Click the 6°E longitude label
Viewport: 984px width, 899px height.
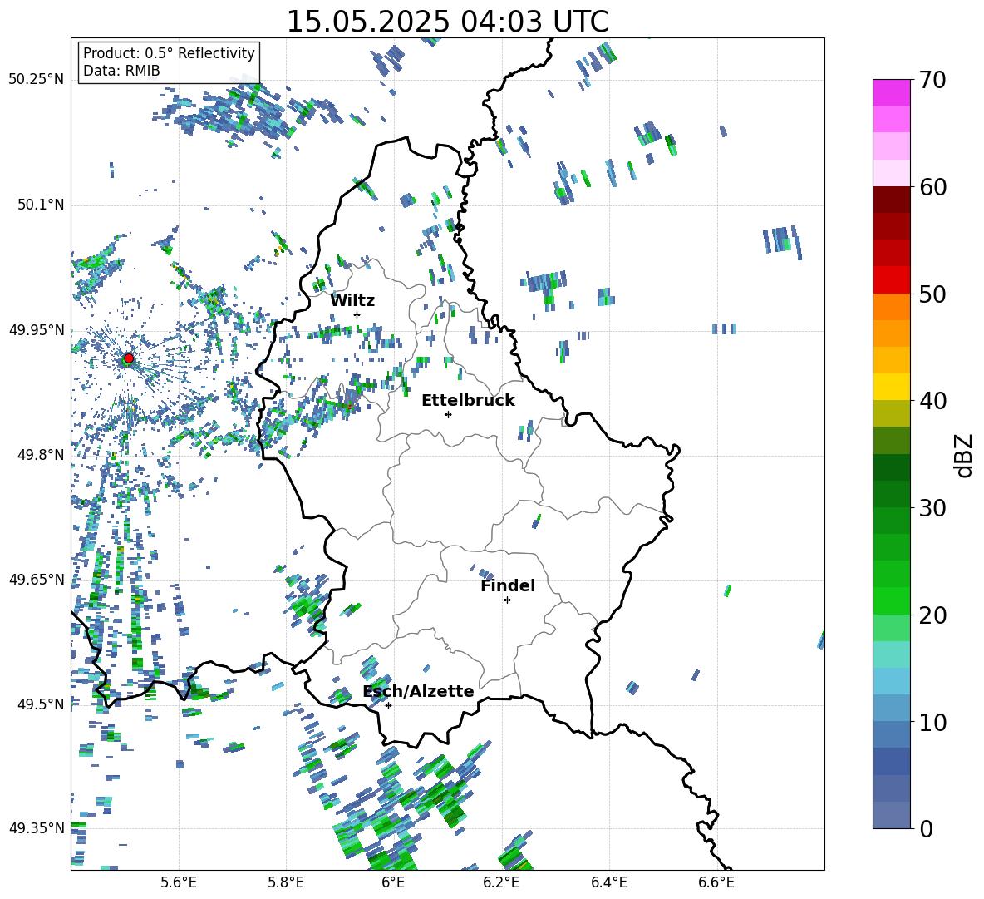pyautogui.click(x=393, y=882)
